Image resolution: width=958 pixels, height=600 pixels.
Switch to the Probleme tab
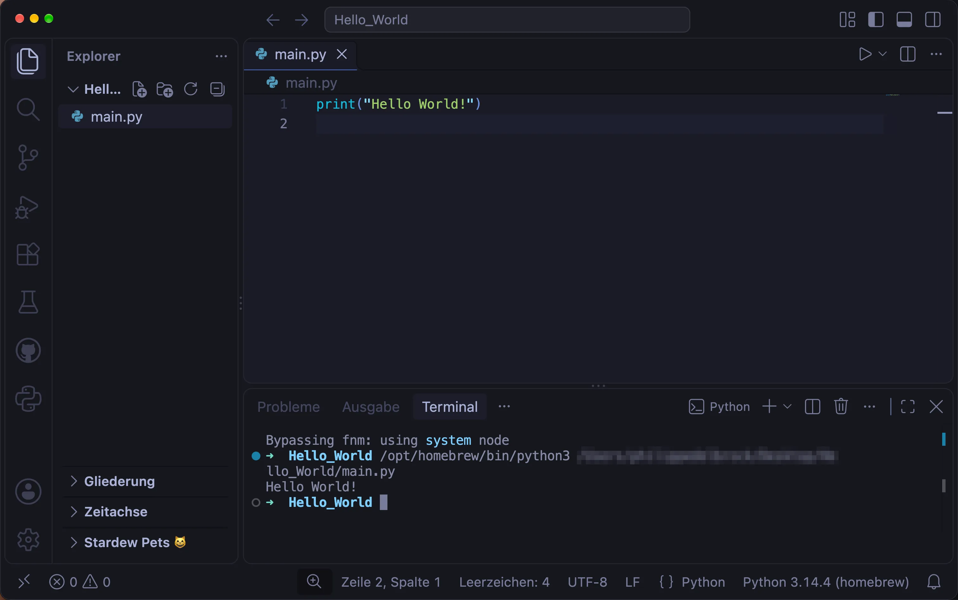coord(289,407)
